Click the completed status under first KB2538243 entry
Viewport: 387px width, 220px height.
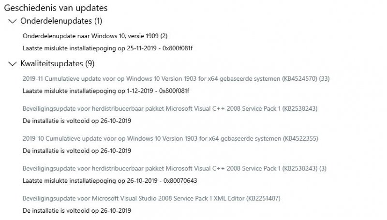click(x=77, y=120)
